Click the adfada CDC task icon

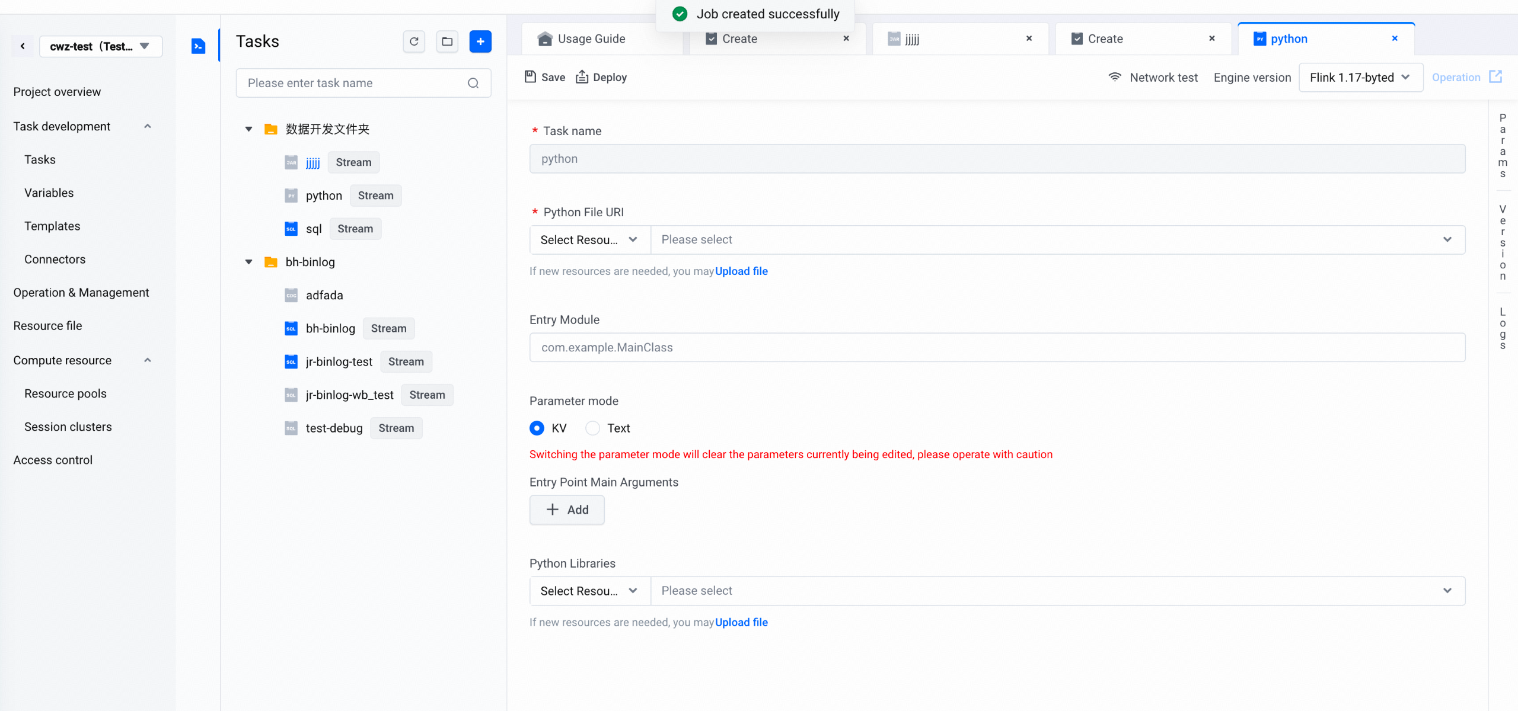coord(291,295)
